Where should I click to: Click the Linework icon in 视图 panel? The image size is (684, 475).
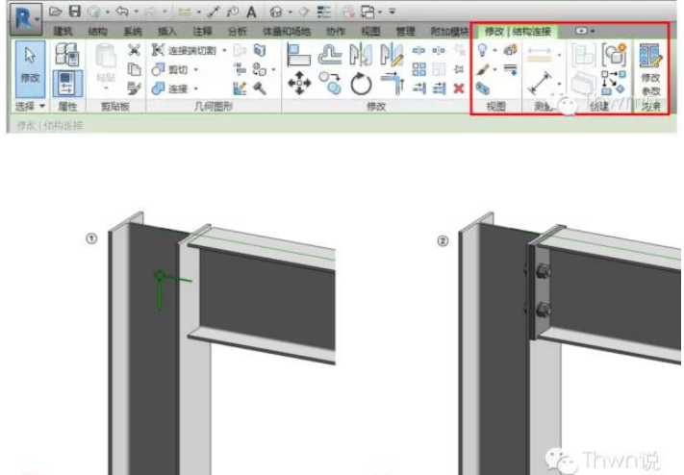pos(511,69)
